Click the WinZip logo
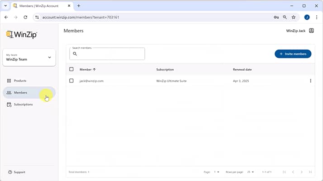 pyautogui.click(x=21, y=35)
